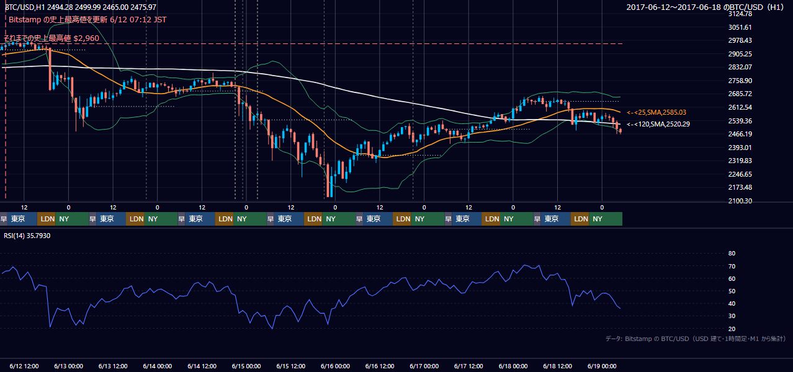Viewport: 793px width, 372px height.
Task: Select the 25 SMA 2585.03 label
Action: click(657, 112)
